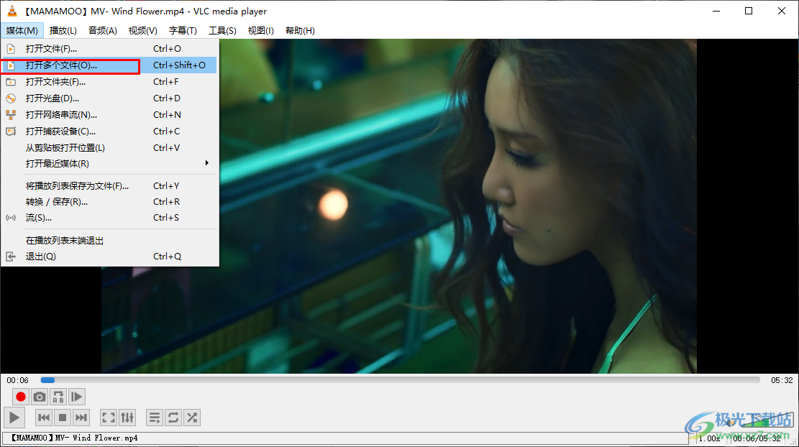Toggle 在播放列表末端退出 option
799x447 pixels.
click(109, 240)
